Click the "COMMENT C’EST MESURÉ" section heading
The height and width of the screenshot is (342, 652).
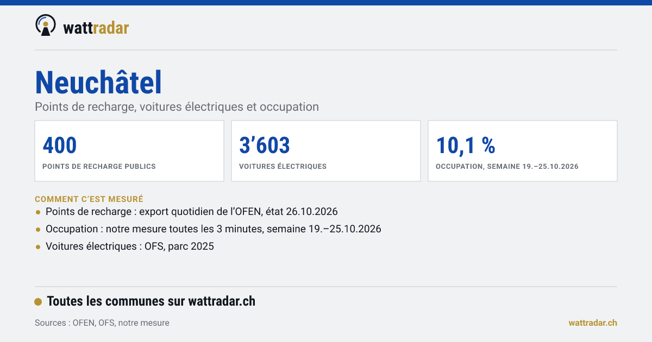coord(89,199)
